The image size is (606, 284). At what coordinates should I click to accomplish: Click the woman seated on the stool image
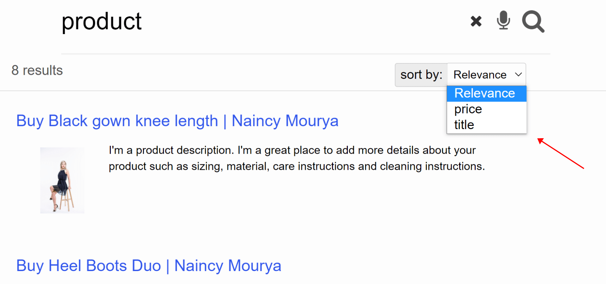[62, 180]
